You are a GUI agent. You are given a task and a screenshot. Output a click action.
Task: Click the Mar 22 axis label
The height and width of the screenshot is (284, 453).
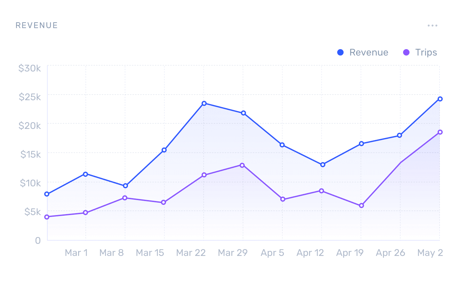tap(191, 253)
